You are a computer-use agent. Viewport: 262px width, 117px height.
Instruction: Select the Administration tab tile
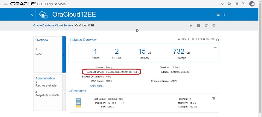coord(48,93)
